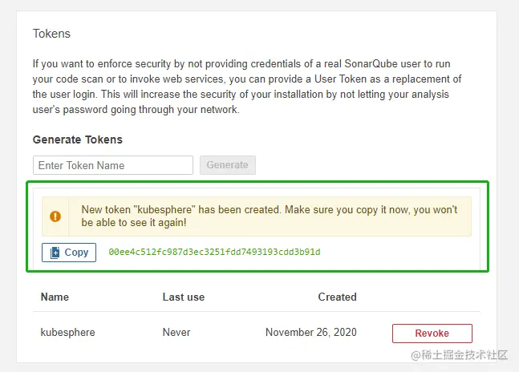Click the Tokens section heading
519x372 pixels.
coord(51,34)
